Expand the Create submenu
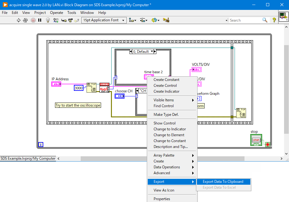Screen dimensions: 289x202 tap(172, 161)
